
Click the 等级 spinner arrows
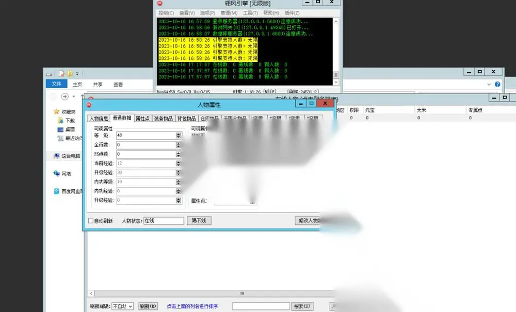click(x=179, y=135)
